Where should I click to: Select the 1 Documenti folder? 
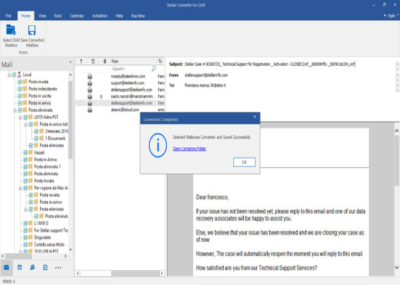coord(55,139)
